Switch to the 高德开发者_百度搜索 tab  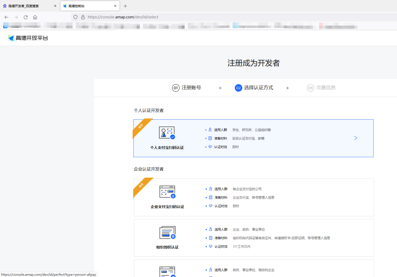point(30,6)
